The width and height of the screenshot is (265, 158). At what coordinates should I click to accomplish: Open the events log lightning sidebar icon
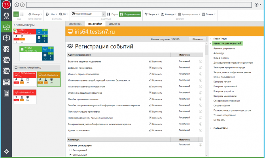[x=6, y=49]
